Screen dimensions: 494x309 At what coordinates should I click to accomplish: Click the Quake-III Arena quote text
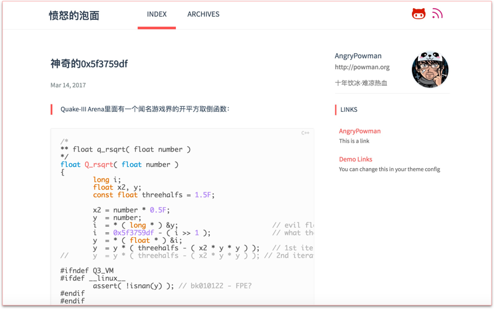pyautogui.click(x=144, y=109)
